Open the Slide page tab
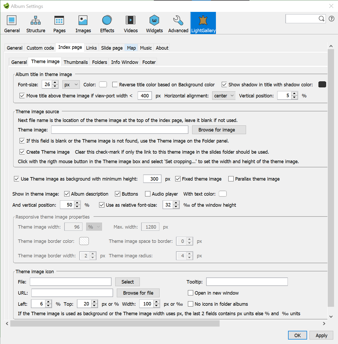Viewport: 338px width, 344px height. [112, 48]
